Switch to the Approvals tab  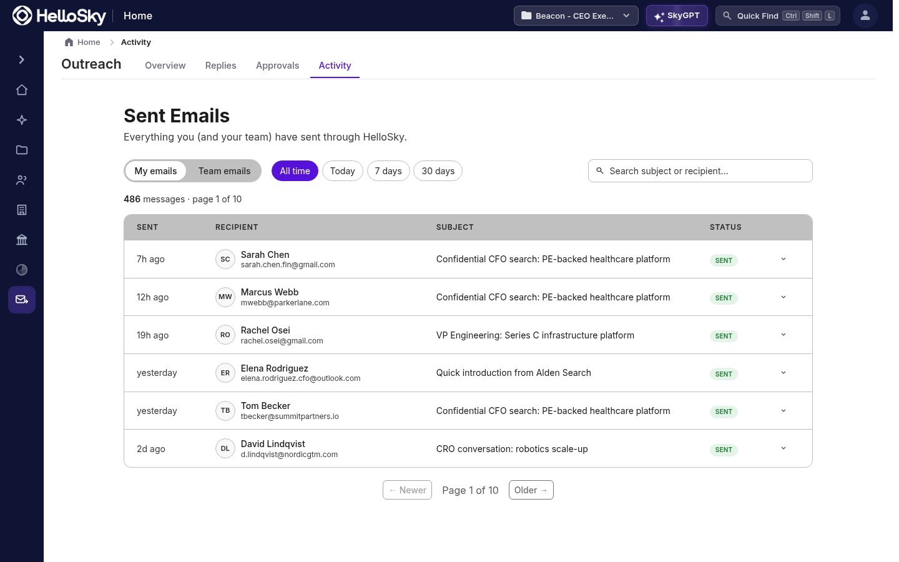(x=278, y=66)
